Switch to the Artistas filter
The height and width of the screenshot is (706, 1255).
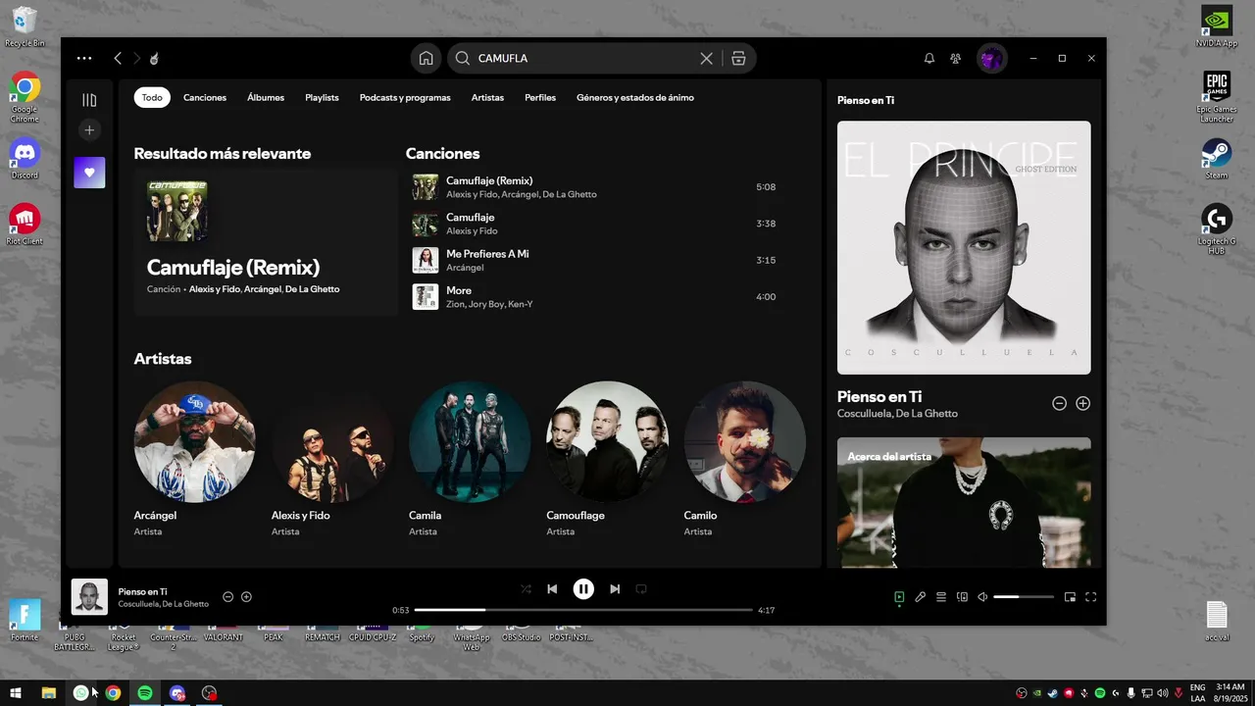[487, 97]
